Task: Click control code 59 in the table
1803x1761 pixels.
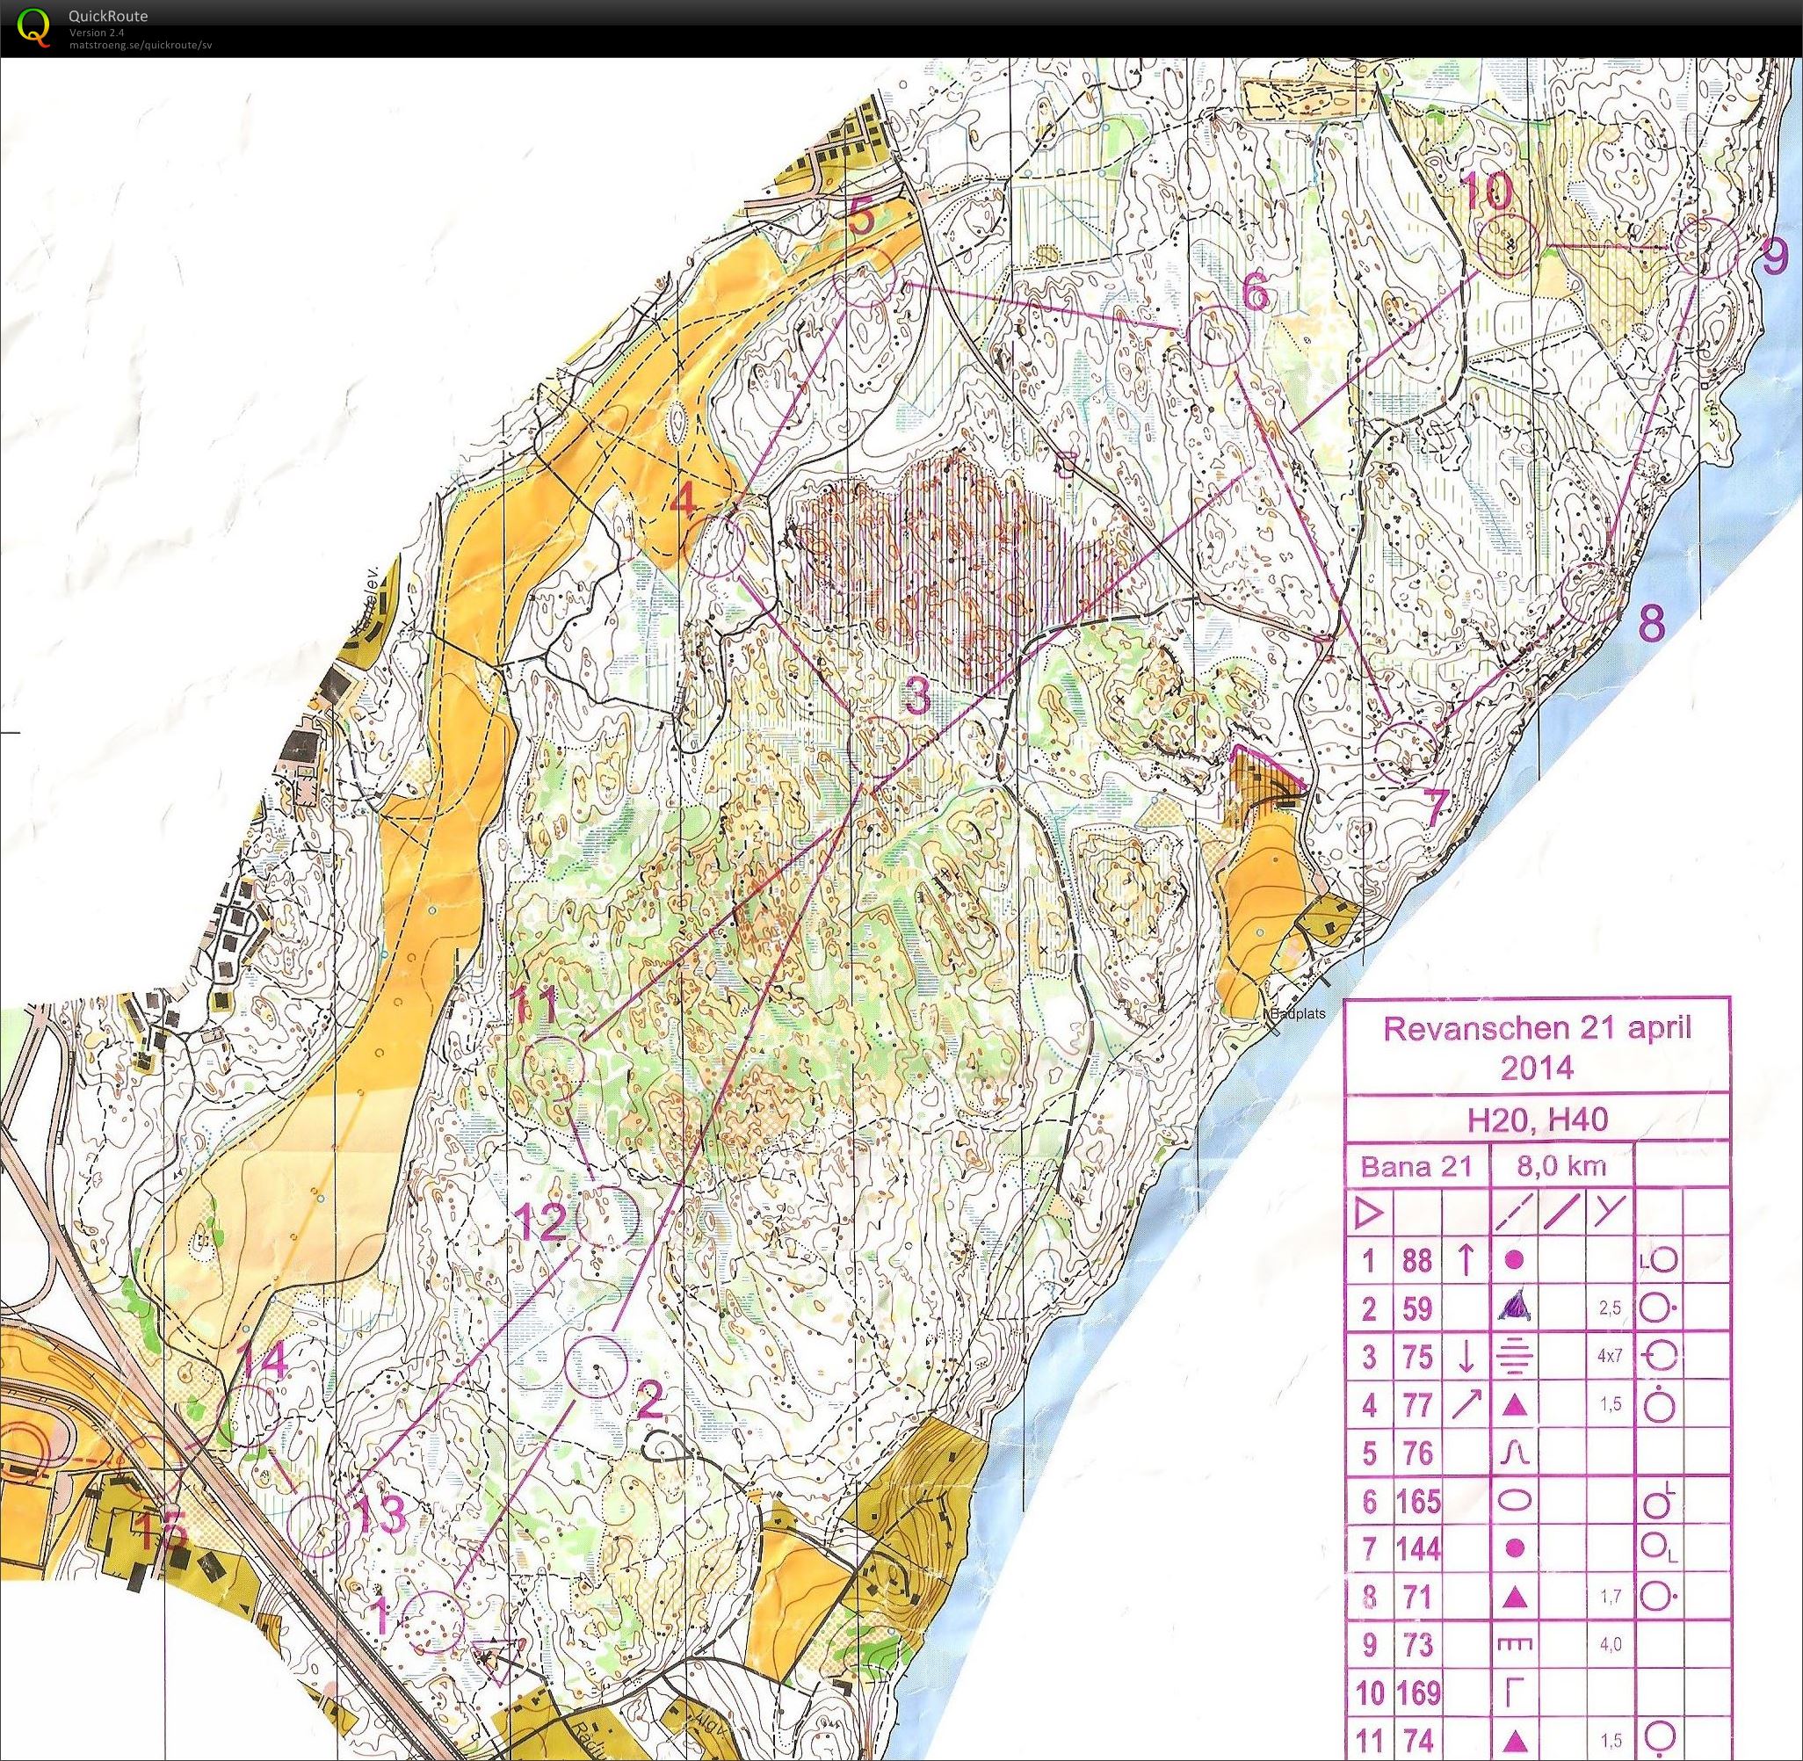Action: tap(1417, 1309)
